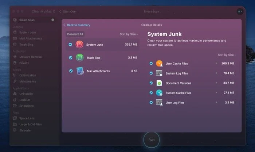
Task: Click the Optimization sliders icon
Action: (x=15, y=75)
